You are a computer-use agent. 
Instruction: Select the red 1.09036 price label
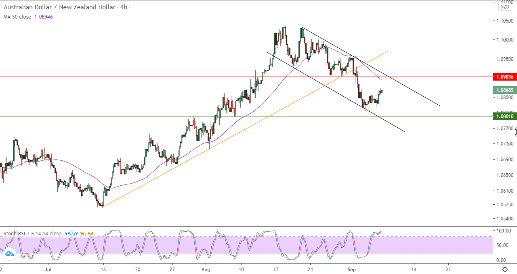pos(505,77)
